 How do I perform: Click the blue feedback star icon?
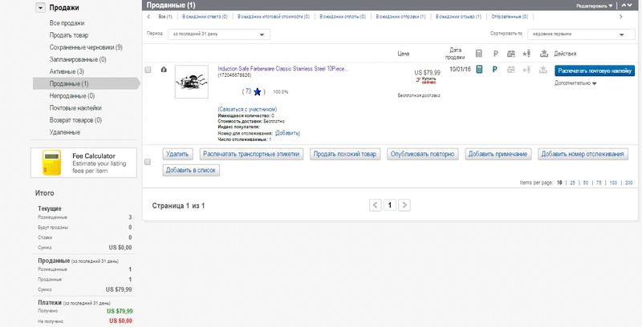click(257, 92)
